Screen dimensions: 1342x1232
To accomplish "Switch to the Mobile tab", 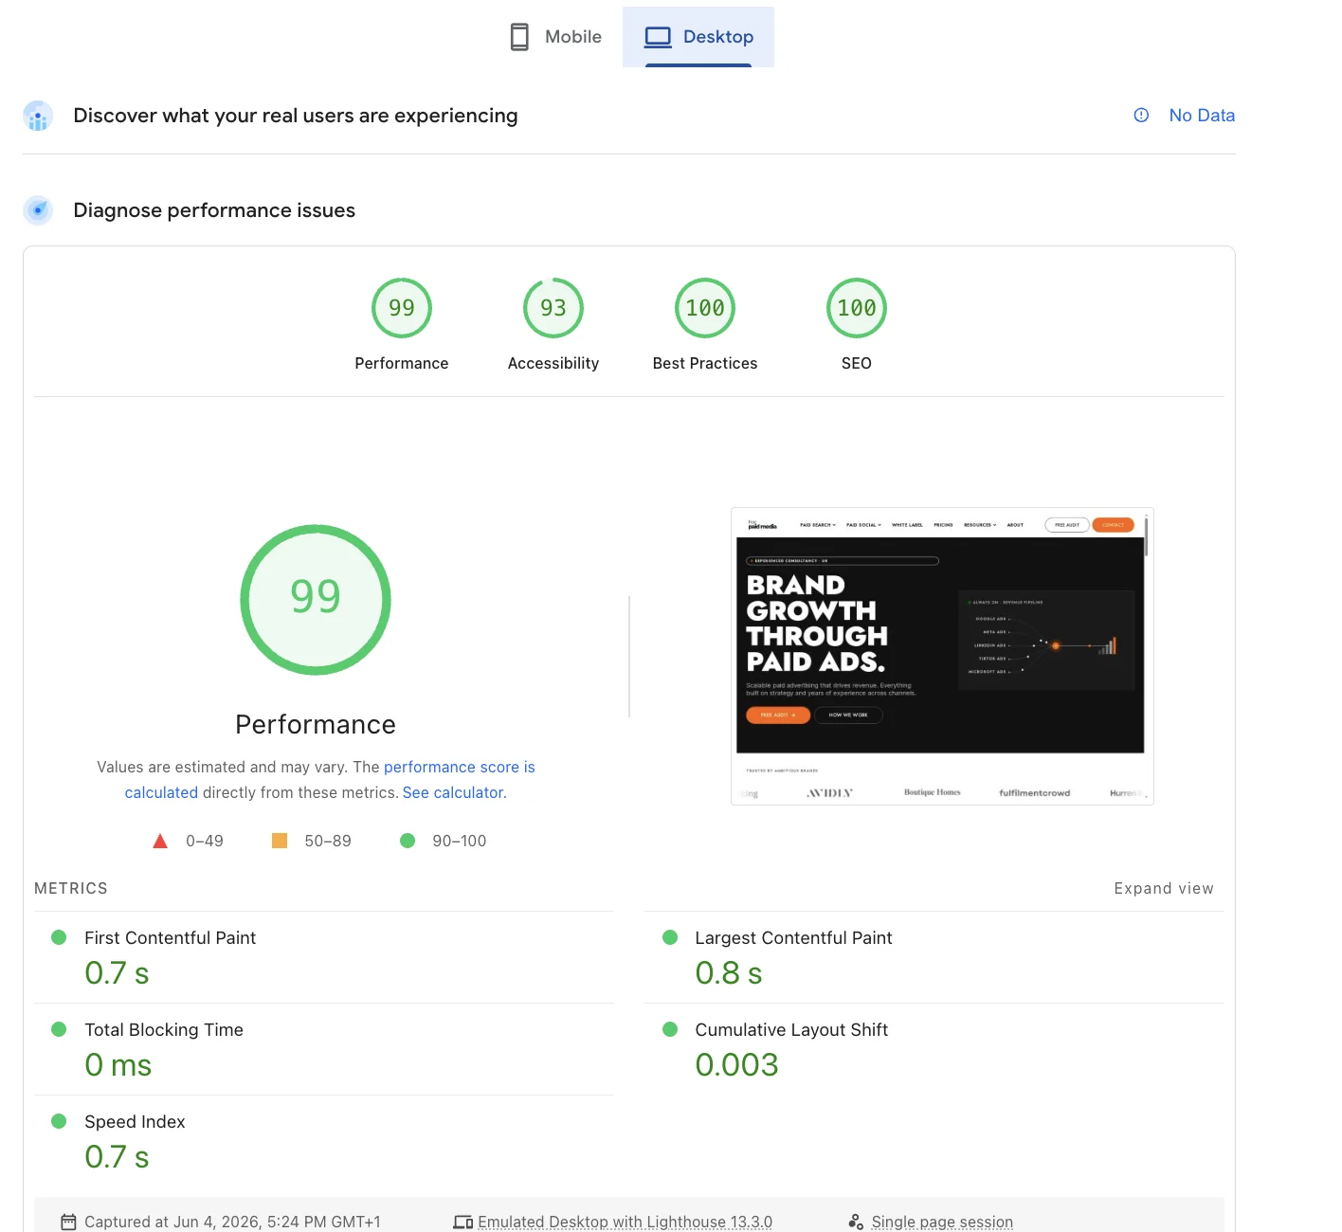I will point(555,37).
